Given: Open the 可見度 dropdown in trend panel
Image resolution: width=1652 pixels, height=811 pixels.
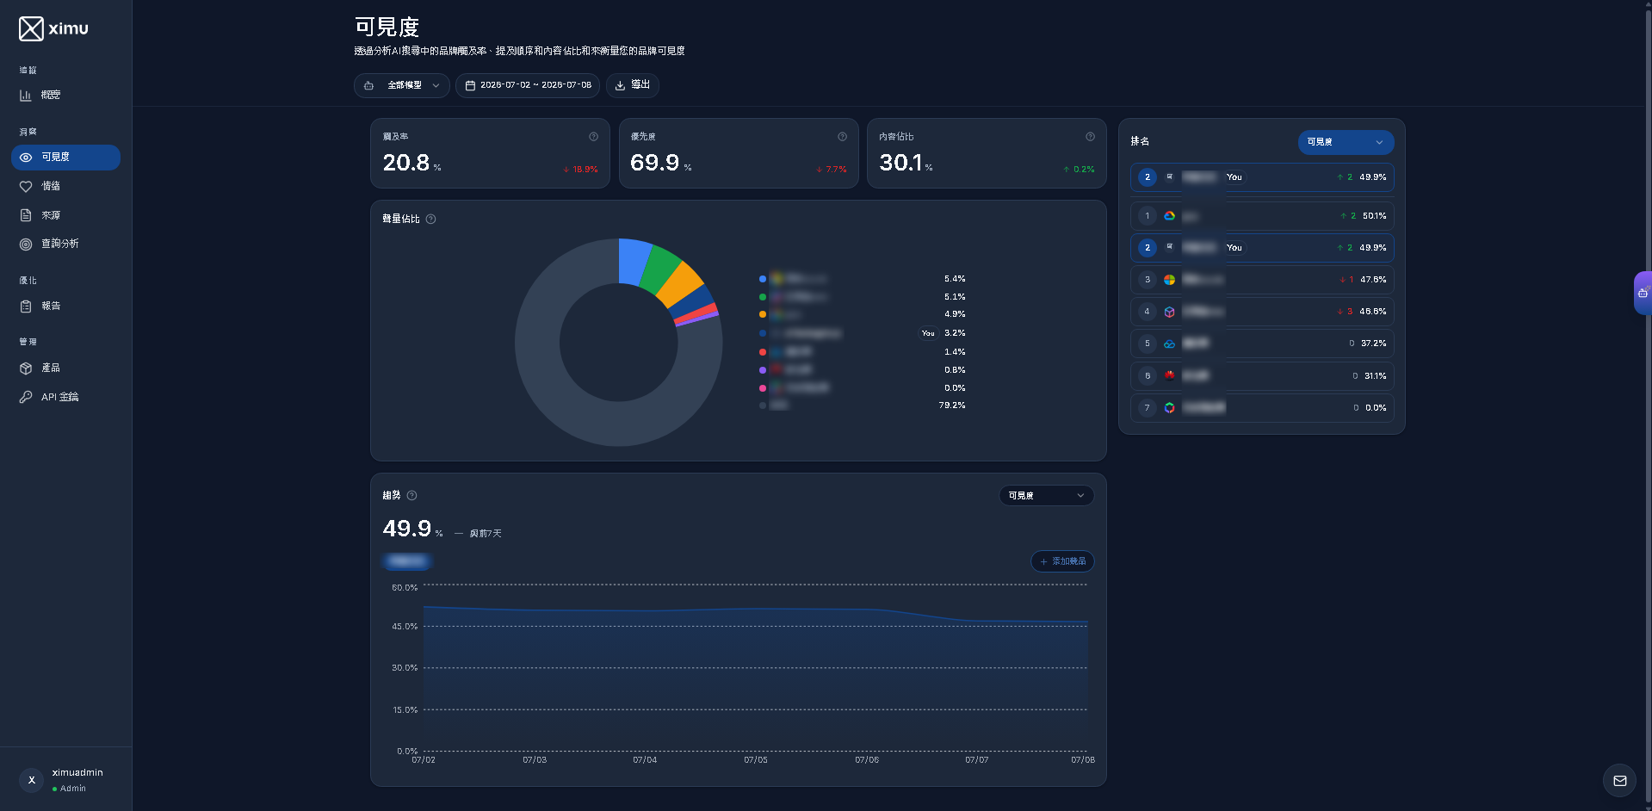Looking at the screenshot, I should 1046,496.
